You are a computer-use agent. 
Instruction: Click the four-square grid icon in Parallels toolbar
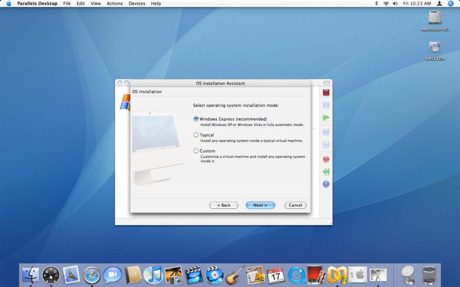[x=326, y=145]
